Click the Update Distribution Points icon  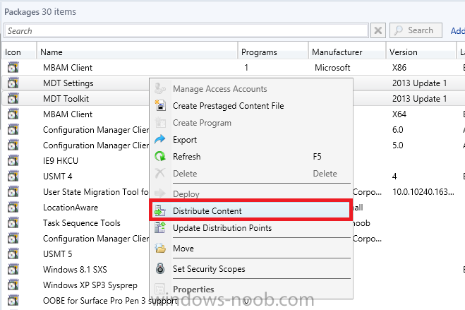160,227
